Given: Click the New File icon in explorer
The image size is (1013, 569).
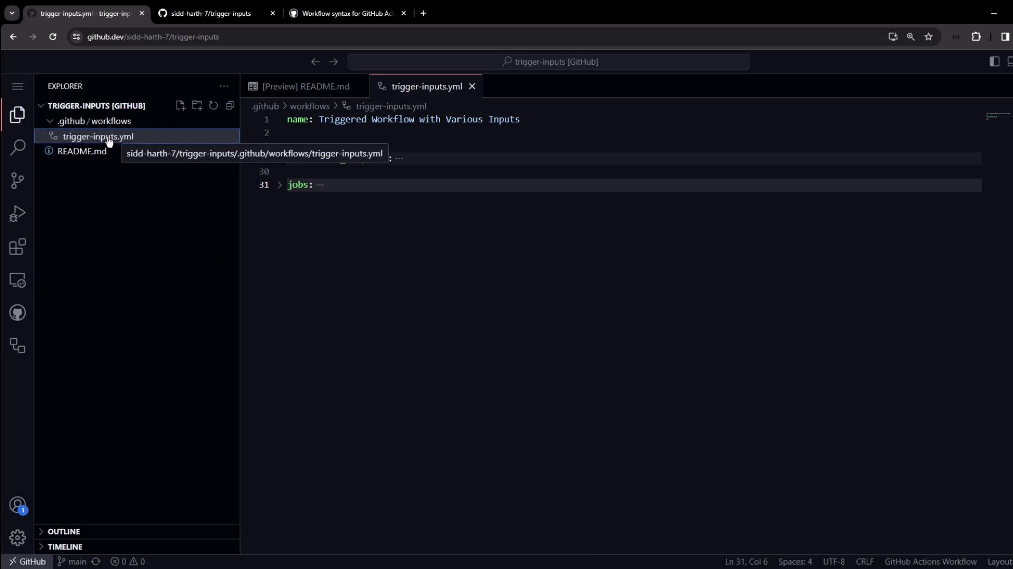Looking at the screenshot, I should pyautogui.click(x=180, y=105).
